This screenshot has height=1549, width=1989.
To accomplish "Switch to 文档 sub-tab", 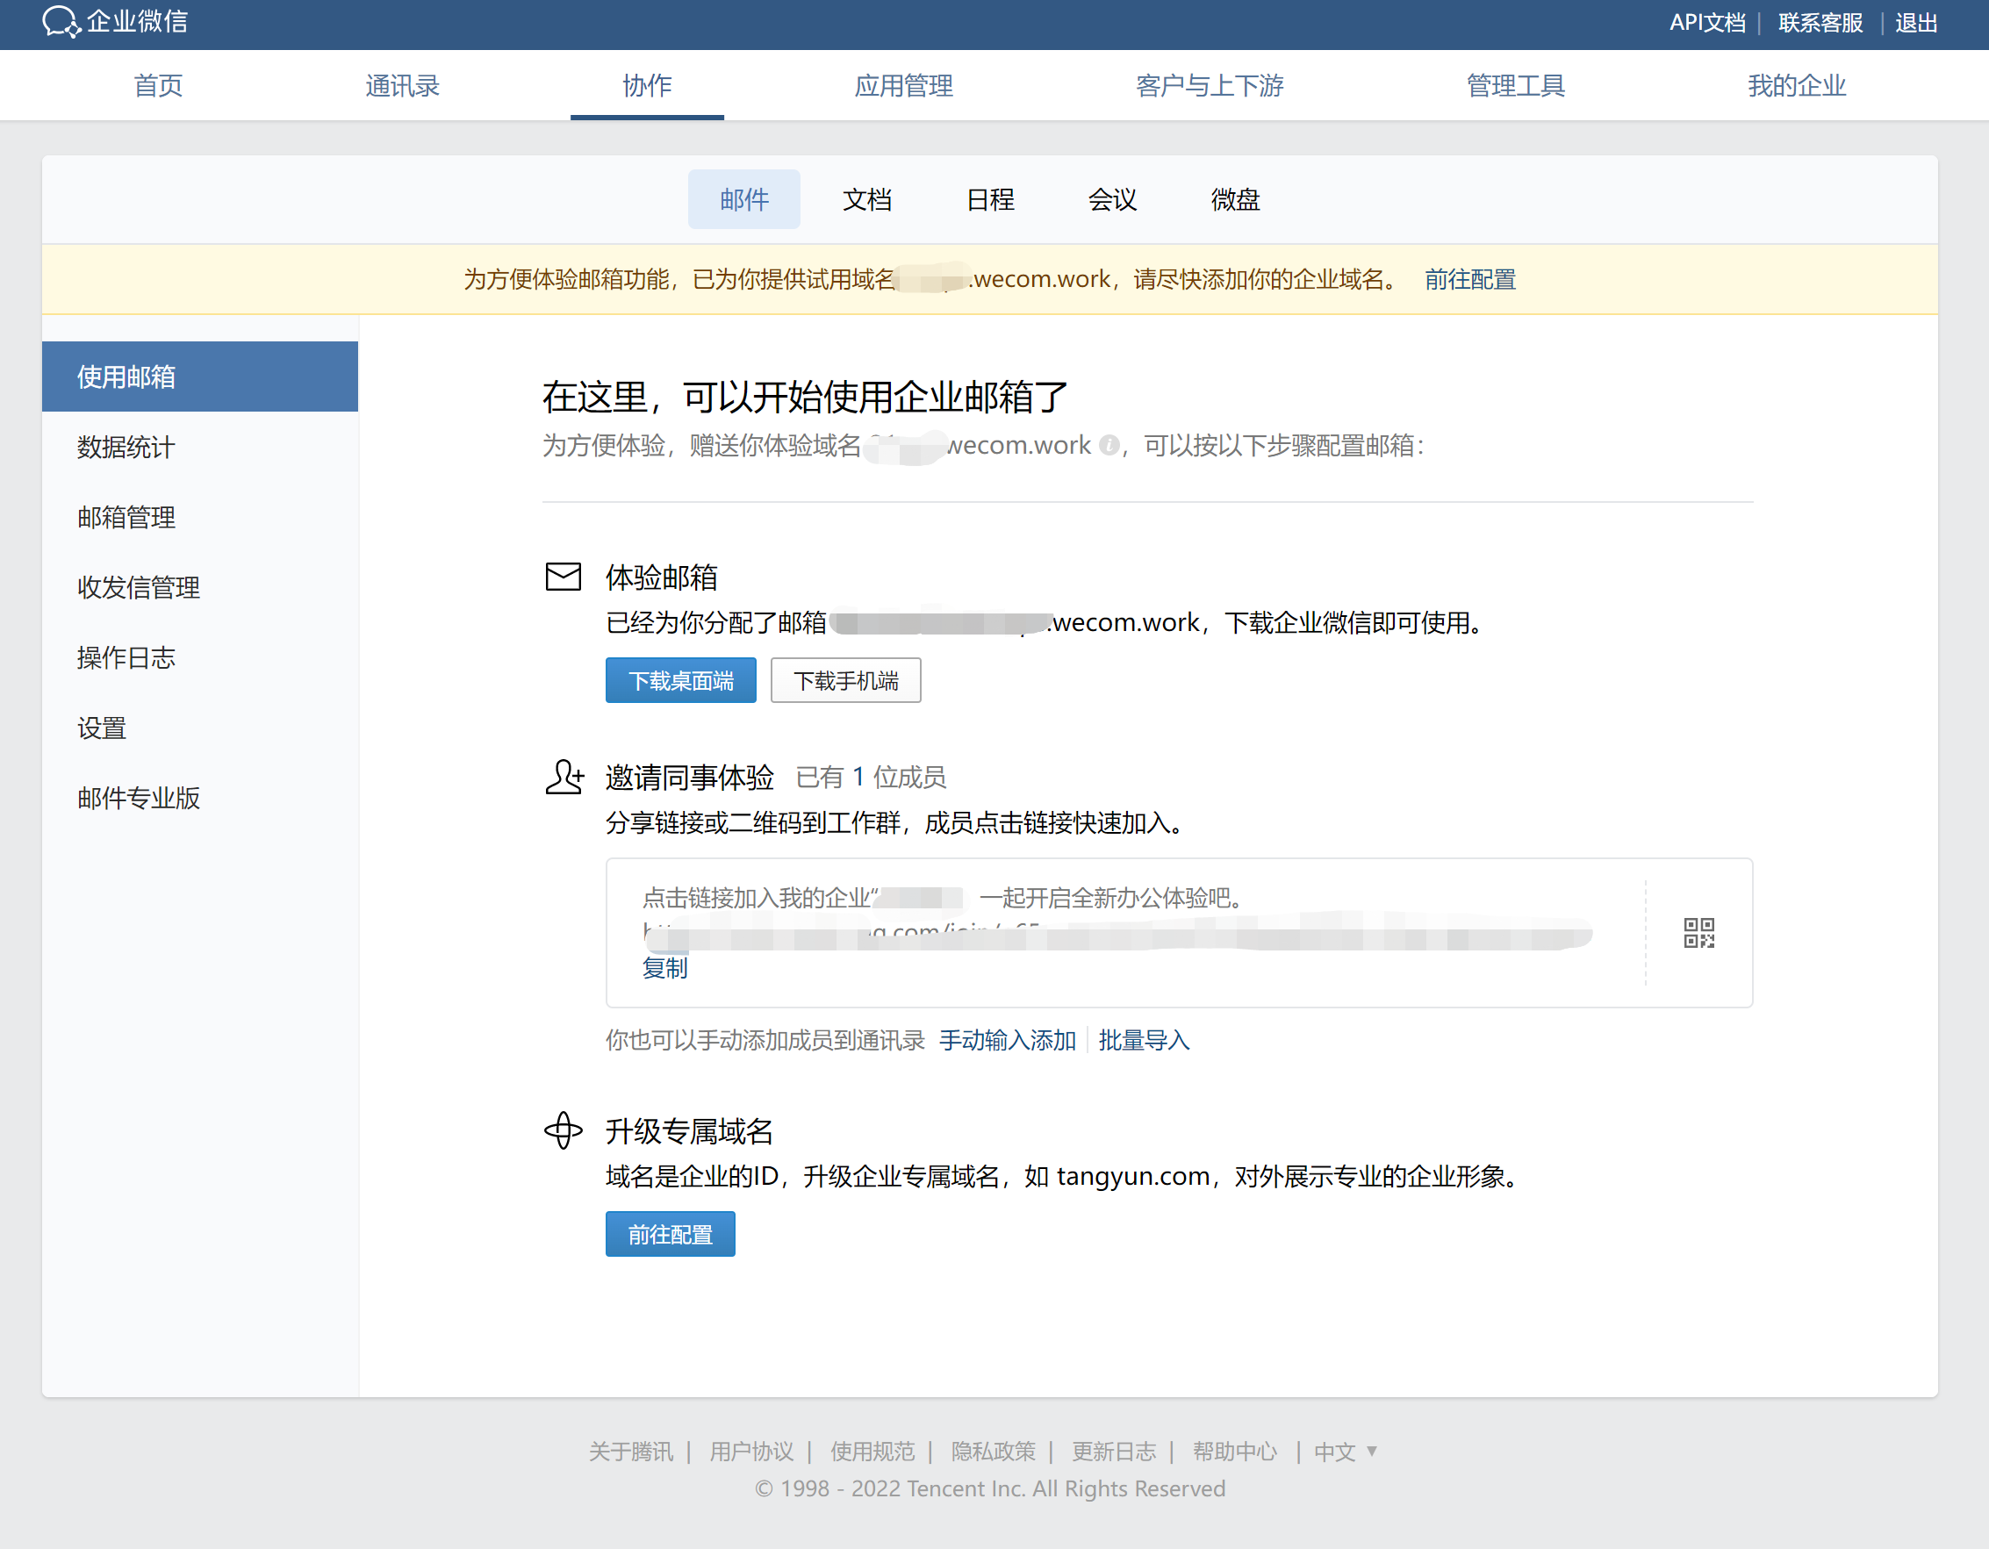I will [867, 199].
